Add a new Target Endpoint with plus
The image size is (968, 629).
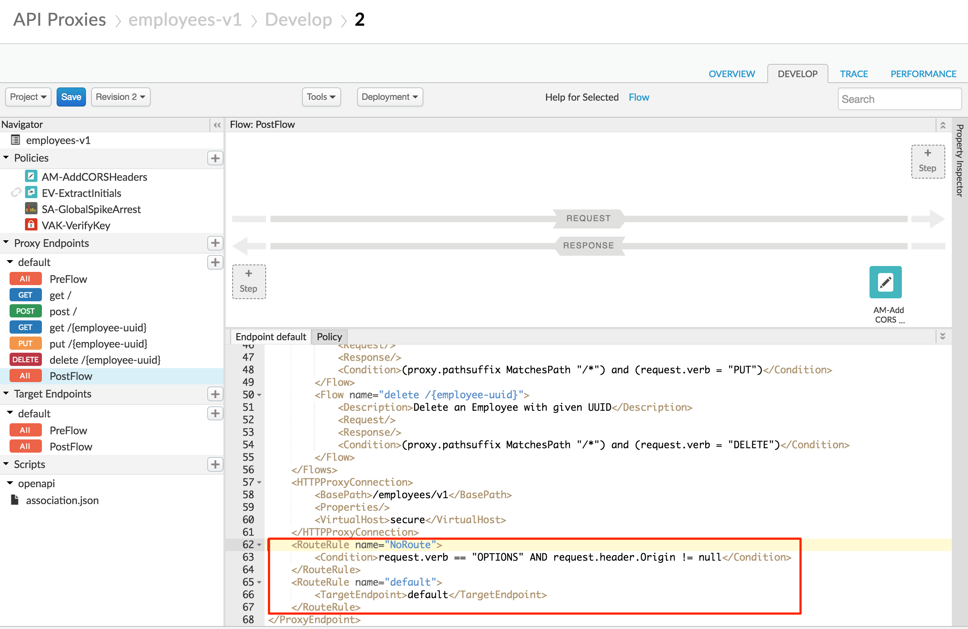(215, 394)
